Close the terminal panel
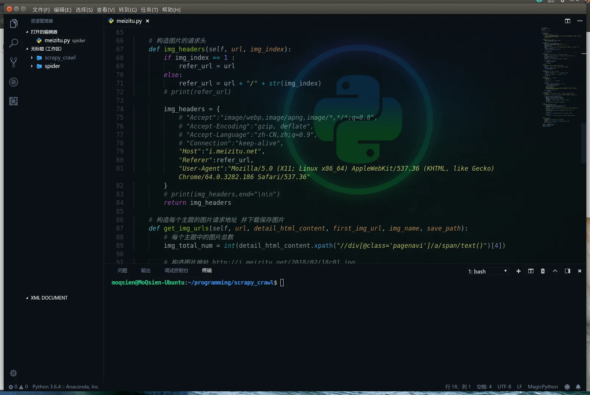 click(580, 271)
